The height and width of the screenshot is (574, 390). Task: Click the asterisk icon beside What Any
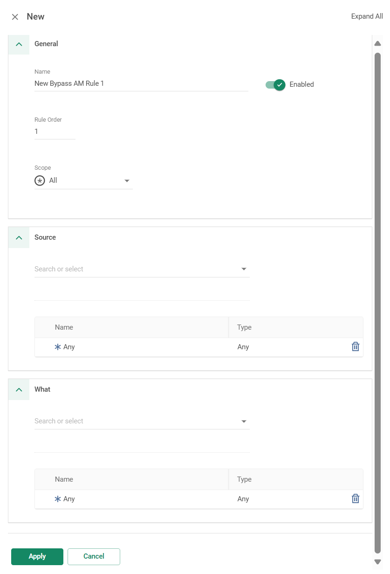point(58,499)
